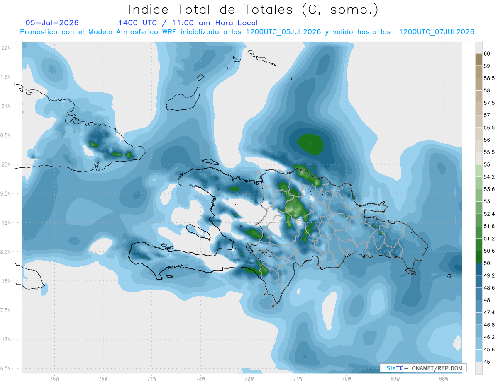Click the large green oval north of Hispaniola
Image resolution: width=498 pixels, height=384 pixels.
pos(310,145)
